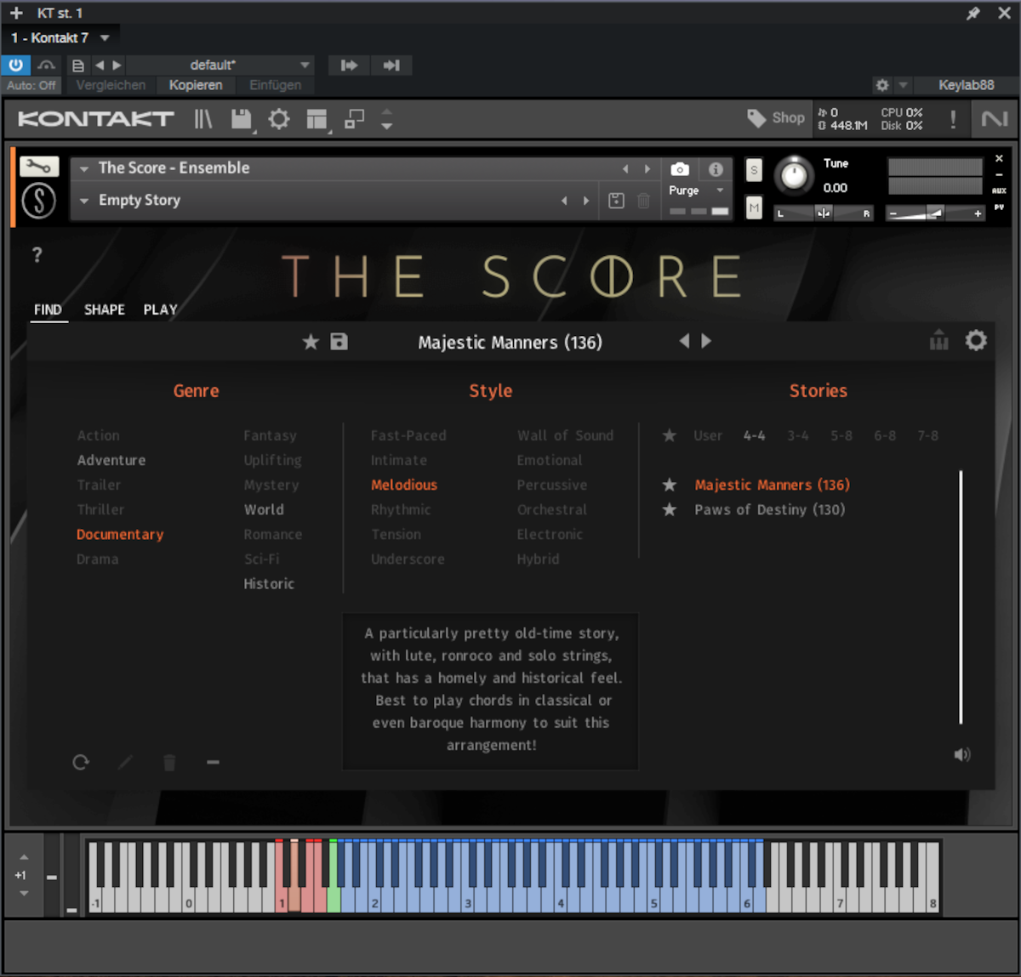Open the 1 - Kontakt 7 dropdown
1021x977 pixels.
60,37
